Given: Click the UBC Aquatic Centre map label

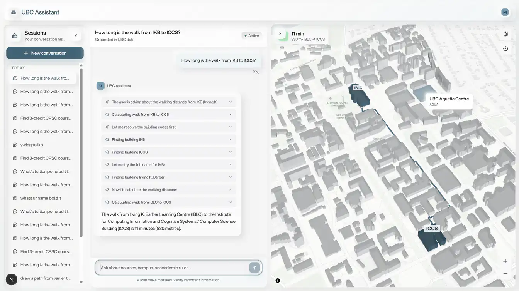Looking at the screenshot, I should [x=449, y=101].
